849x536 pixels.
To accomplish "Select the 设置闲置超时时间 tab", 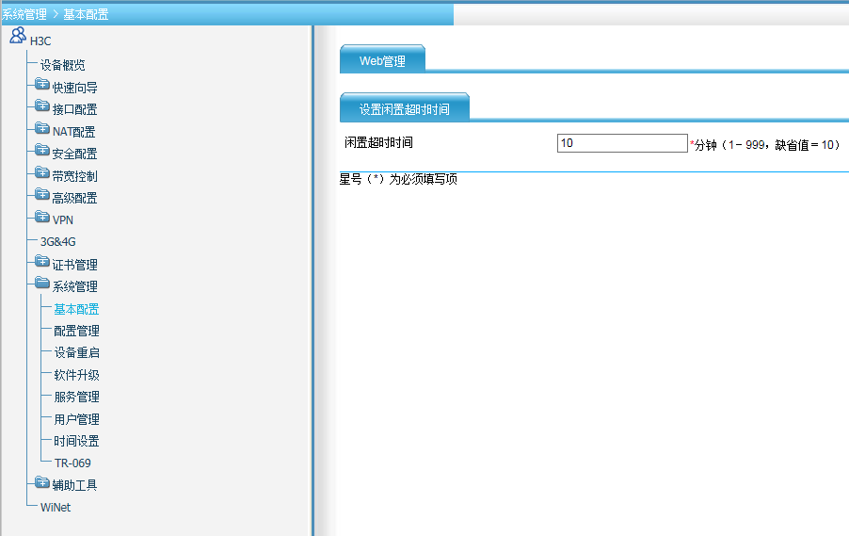I will [405, 108].
